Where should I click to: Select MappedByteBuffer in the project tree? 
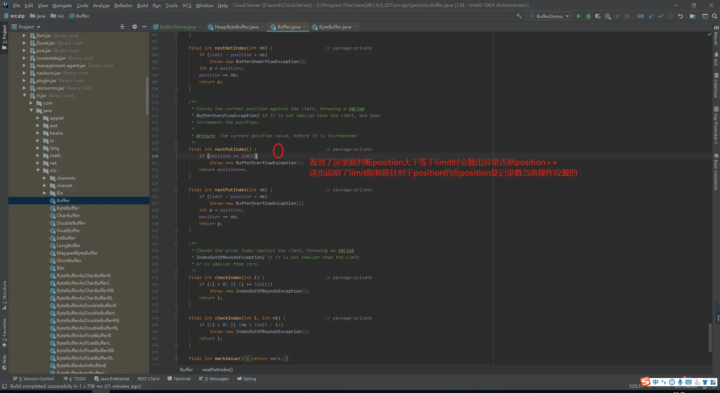[x=77, y=253]
